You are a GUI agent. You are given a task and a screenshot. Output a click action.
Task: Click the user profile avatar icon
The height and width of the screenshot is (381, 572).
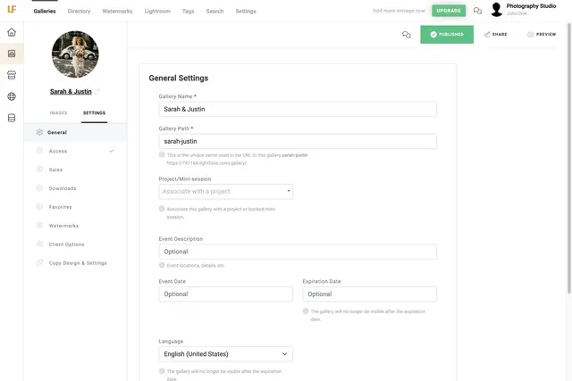(x=496, y=10)
